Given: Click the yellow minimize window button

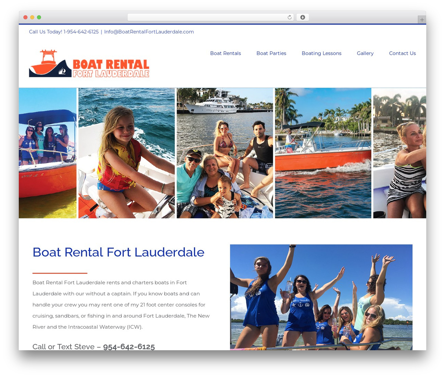Looking at the screenshot, I should click(32, 17).
